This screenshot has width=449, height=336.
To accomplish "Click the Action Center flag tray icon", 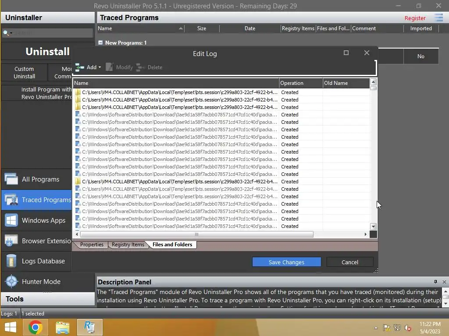I will point(386,328).
